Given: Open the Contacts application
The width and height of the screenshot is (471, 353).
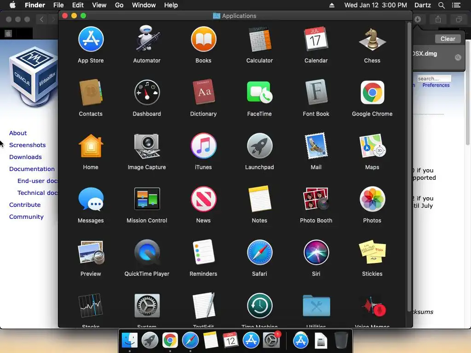Looking at the screenshot, I should (91, 92).
